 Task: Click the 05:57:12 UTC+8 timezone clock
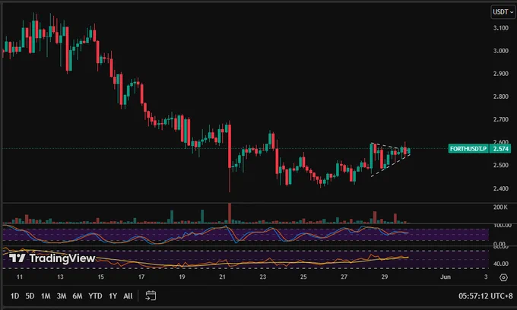485,296
